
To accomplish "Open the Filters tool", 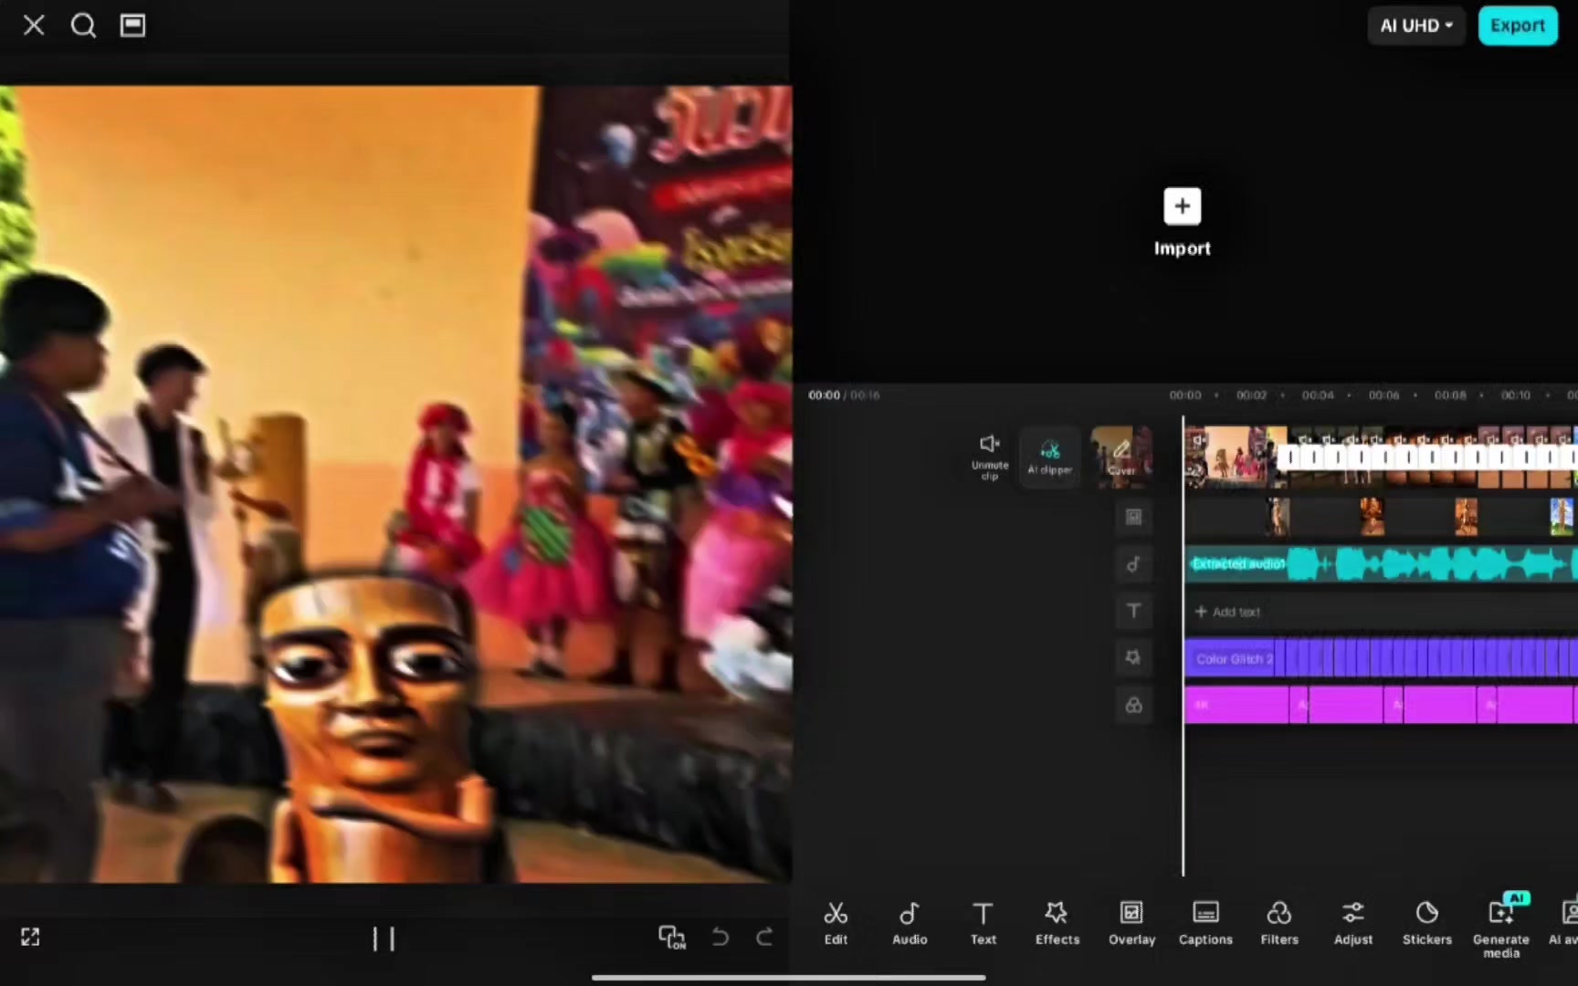I will pyautogui.click(x=1279, y=923).
